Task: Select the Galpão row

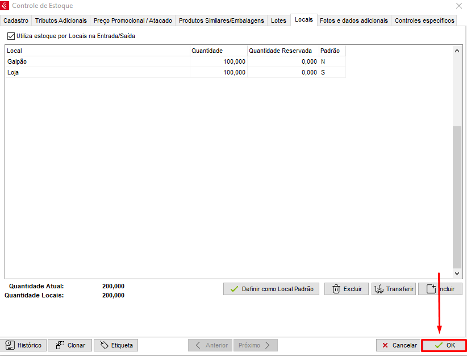Action: pos(97,61)
